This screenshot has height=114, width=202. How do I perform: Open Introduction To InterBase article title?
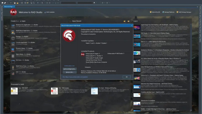click(x=148, y=101)
